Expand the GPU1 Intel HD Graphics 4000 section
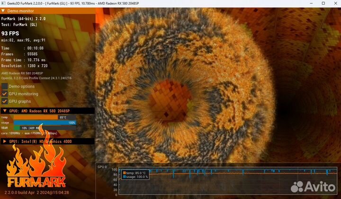341x199 pixels. coord(5,141)
